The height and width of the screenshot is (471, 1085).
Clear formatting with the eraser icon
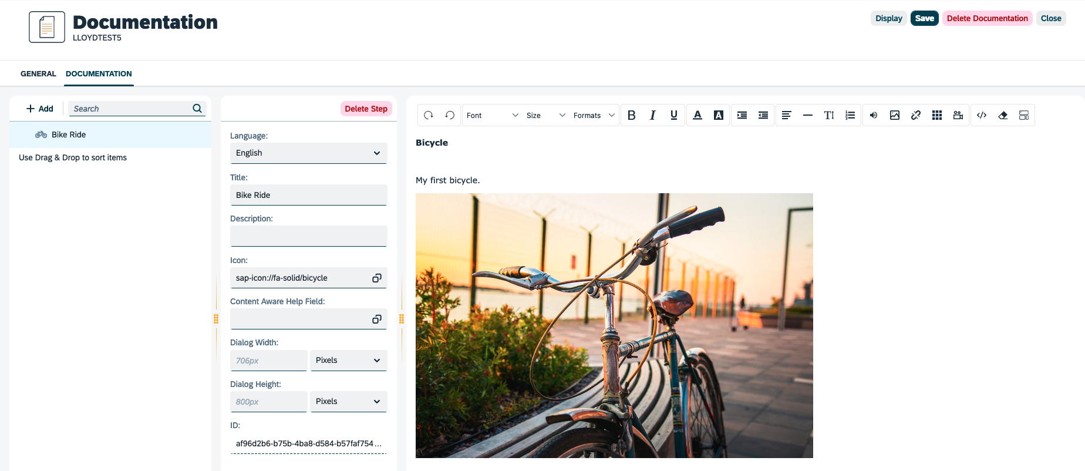(x=1003, y=115)
